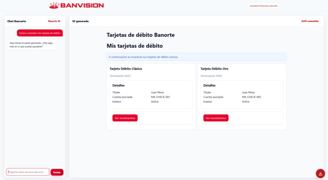Click 'Juan Pérez' in the Oro card
This screenshot has height=180, width=328.
[248, 92]
